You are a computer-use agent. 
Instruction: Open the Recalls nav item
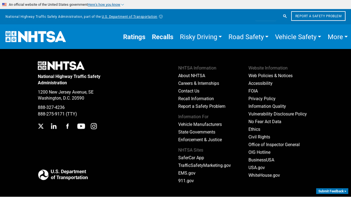point(162,37)
